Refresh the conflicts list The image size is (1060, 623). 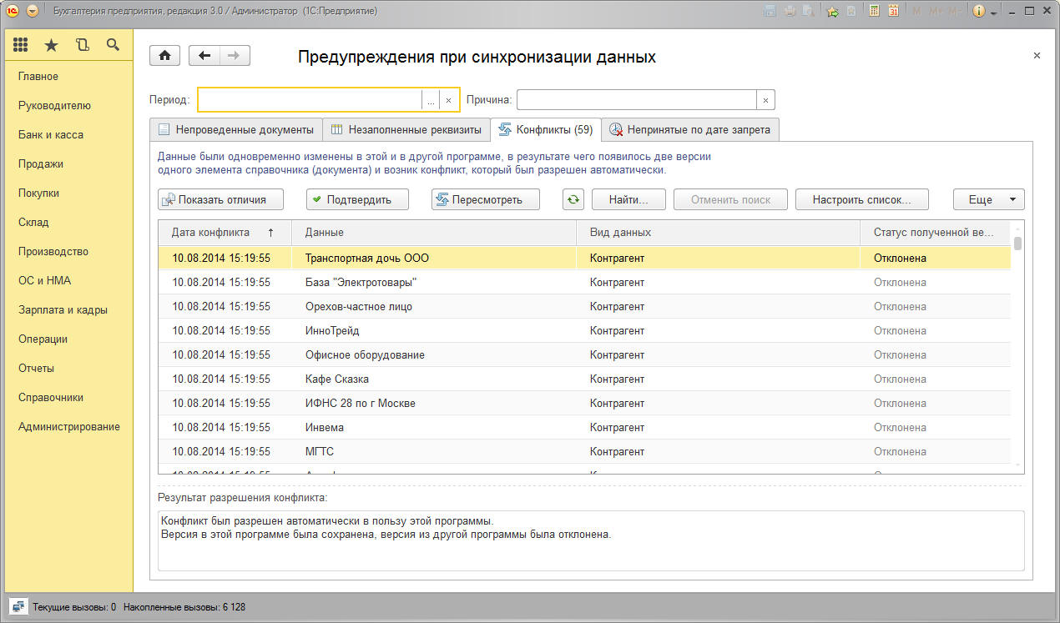(573, 199)
